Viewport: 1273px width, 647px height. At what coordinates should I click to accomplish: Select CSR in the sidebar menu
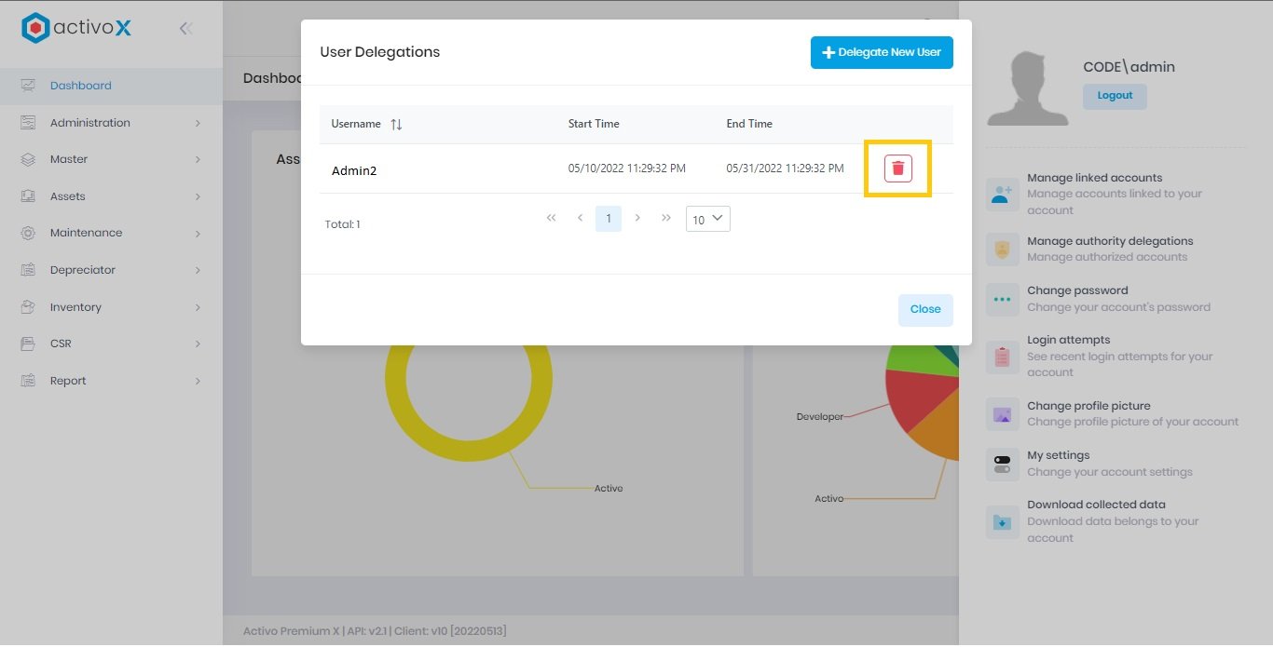[26, 343]
